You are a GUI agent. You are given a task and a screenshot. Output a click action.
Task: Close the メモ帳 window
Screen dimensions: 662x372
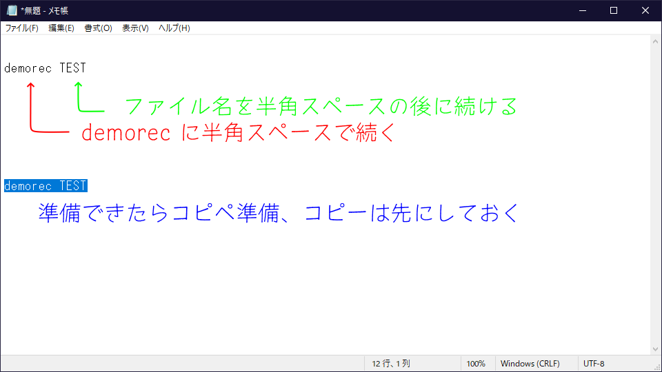(645, 10)
